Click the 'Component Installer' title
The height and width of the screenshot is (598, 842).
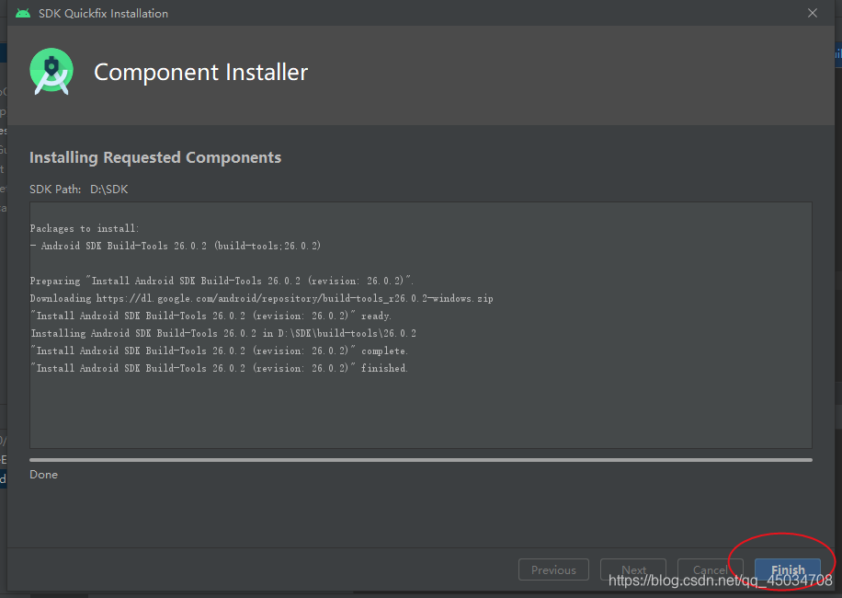200,72
